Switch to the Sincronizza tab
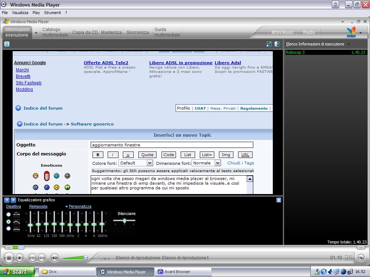 pos(138,32)
